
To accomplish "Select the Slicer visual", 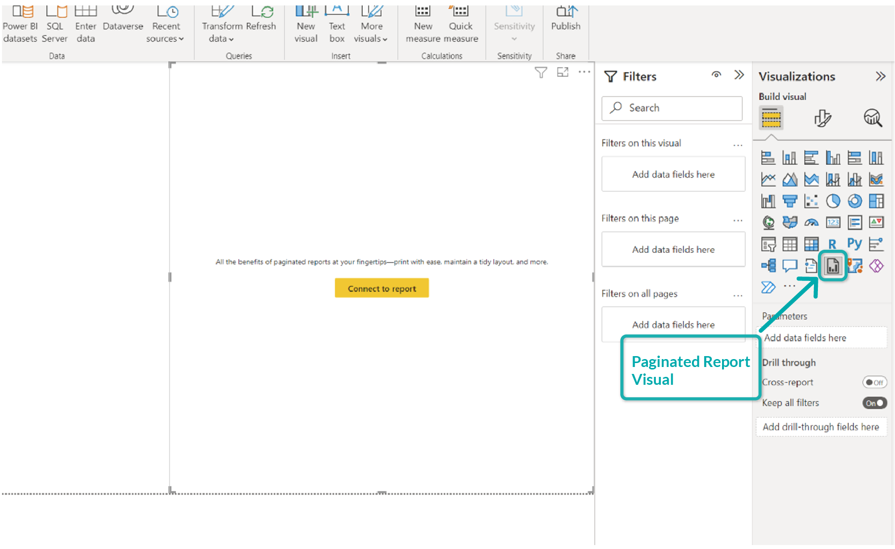I will (x=768, y=244).
